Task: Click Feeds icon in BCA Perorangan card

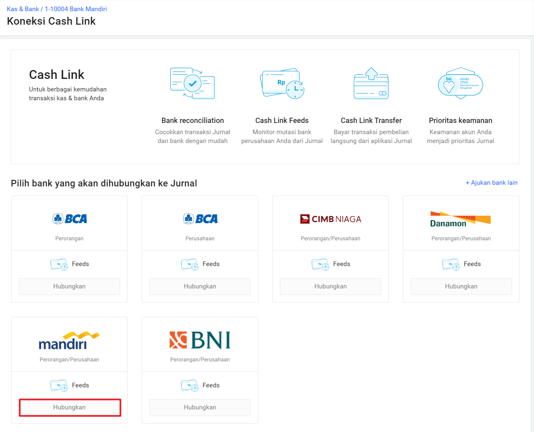Action: coord(59,264)
